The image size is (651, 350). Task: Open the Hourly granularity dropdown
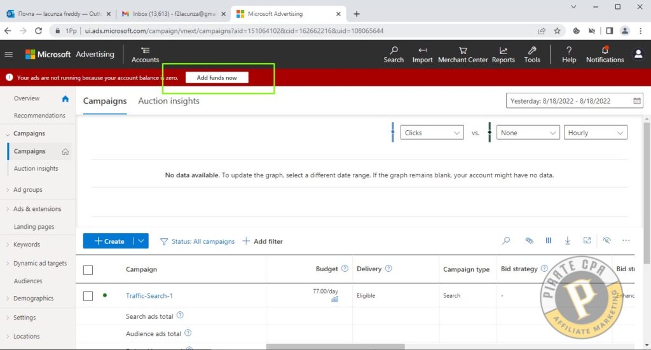click(x=595, y=133)
